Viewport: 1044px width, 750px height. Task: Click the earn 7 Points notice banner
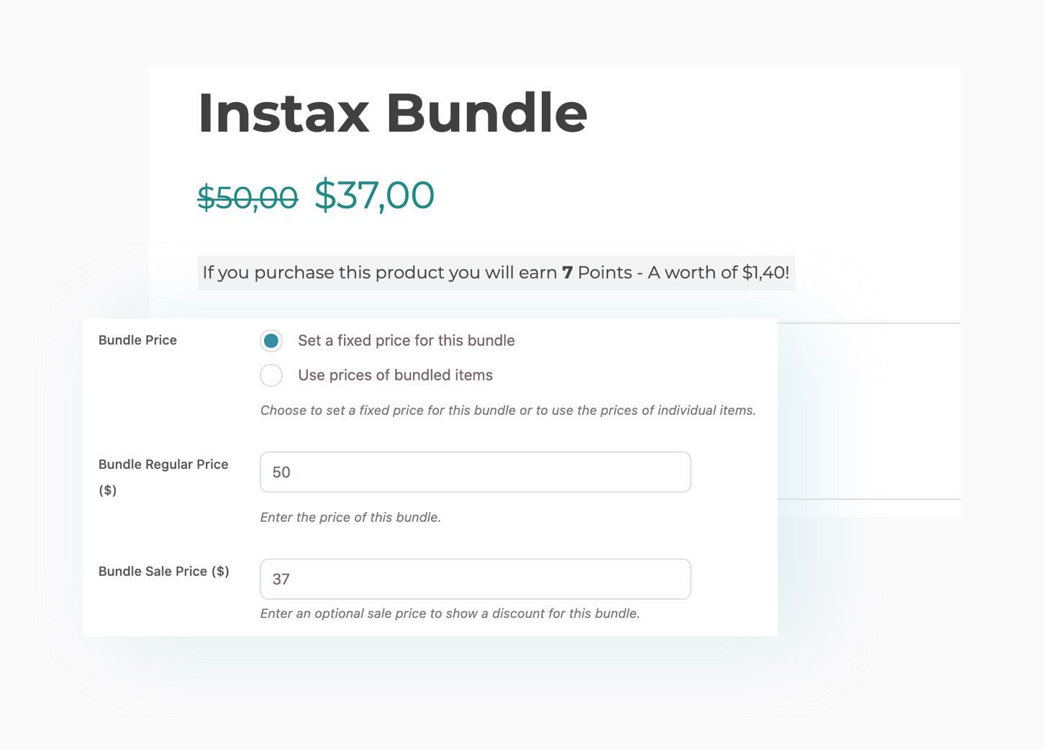tap(496, 273)
